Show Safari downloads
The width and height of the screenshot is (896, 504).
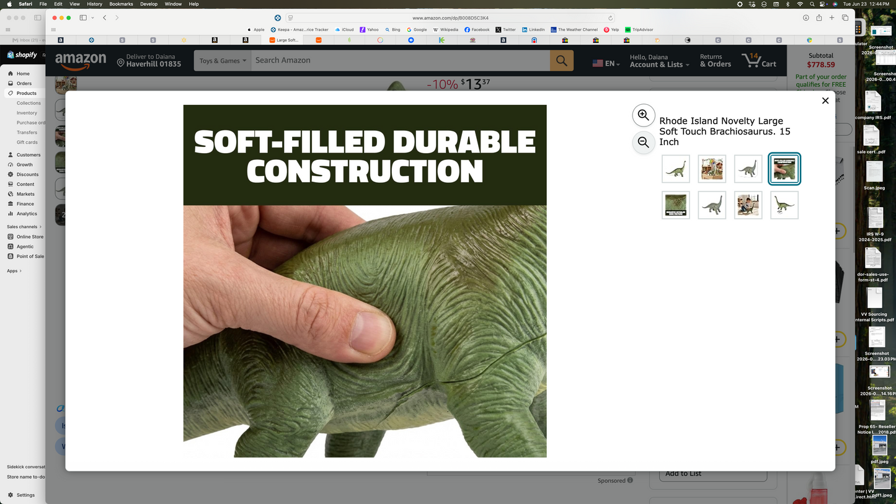tap(806, 18)
